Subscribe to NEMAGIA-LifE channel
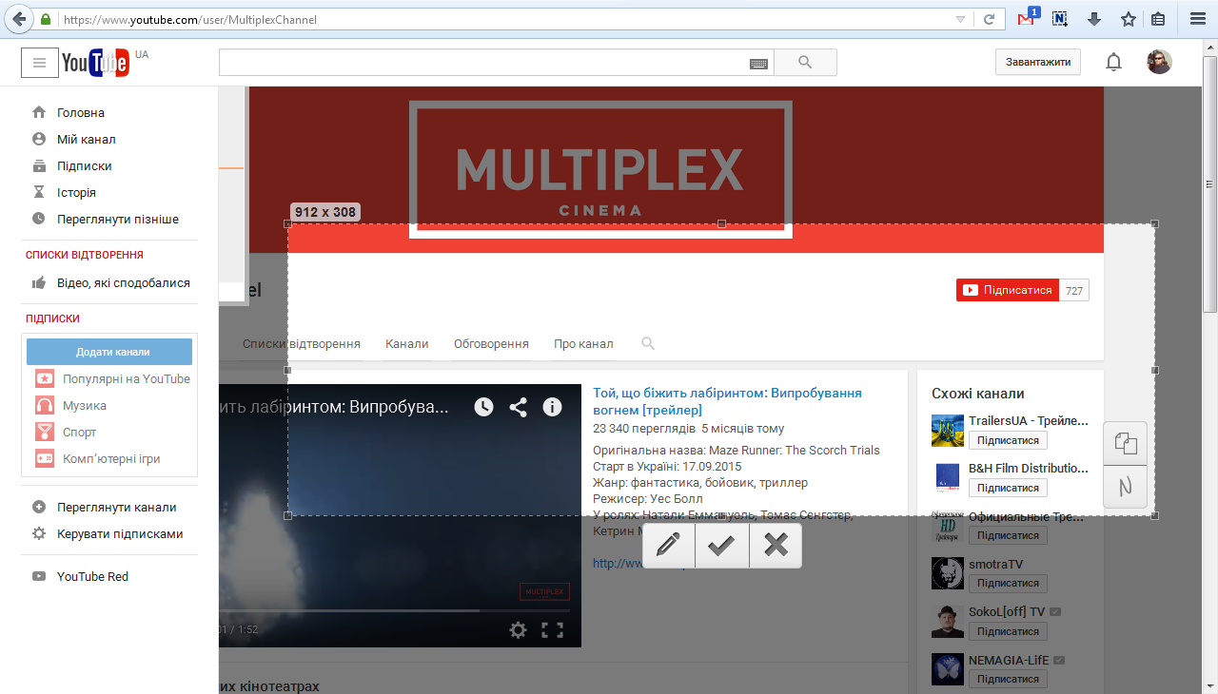The height and width of the screenshot is (694, 1218). point(1008,679)
